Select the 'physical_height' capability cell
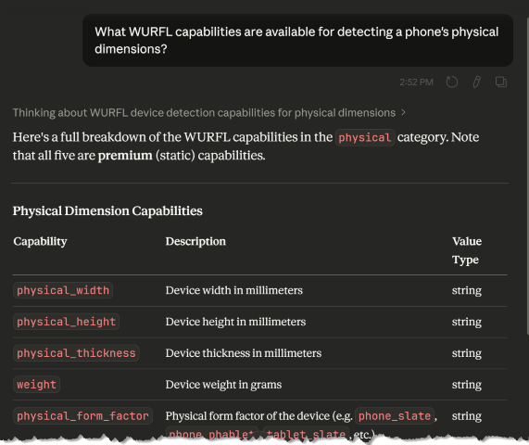The image size is (529, 445). (x=66, y=322)
